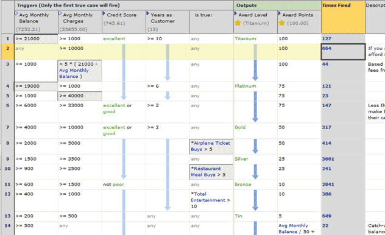Select row 9 header number
385x235 pixels.
pos(7,159)
